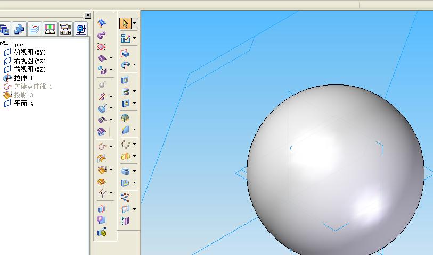Select the Hole feature tool
This screenshot has width=433, height=255.
(x=125, y=103)
